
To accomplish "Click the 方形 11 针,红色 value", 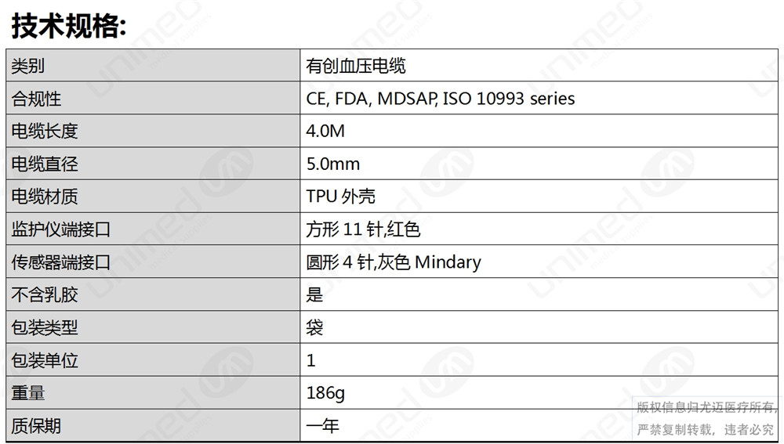I will (363, 229).
